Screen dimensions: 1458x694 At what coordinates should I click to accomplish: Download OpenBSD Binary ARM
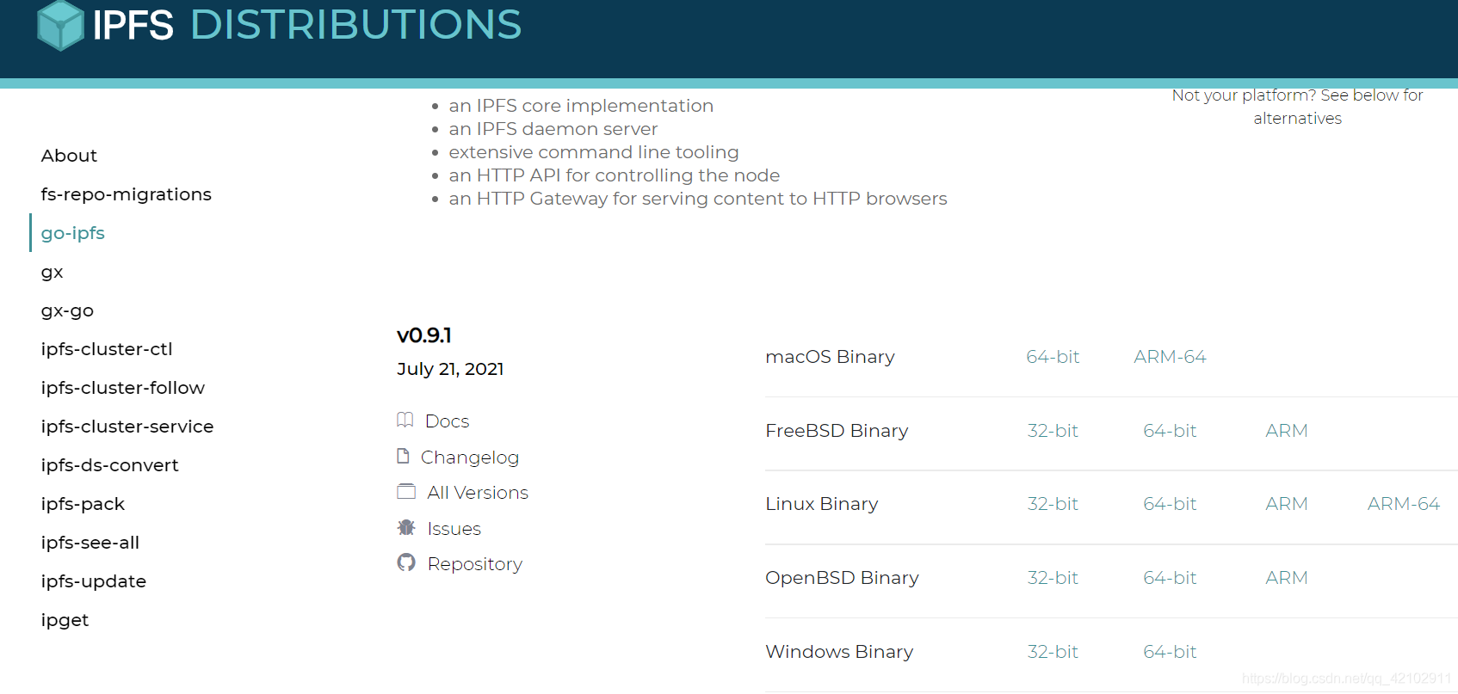(x=1287, y=578)
